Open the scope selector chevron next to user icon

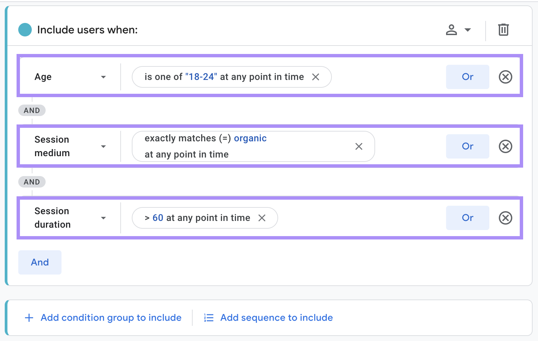click(x=468, y=30)
